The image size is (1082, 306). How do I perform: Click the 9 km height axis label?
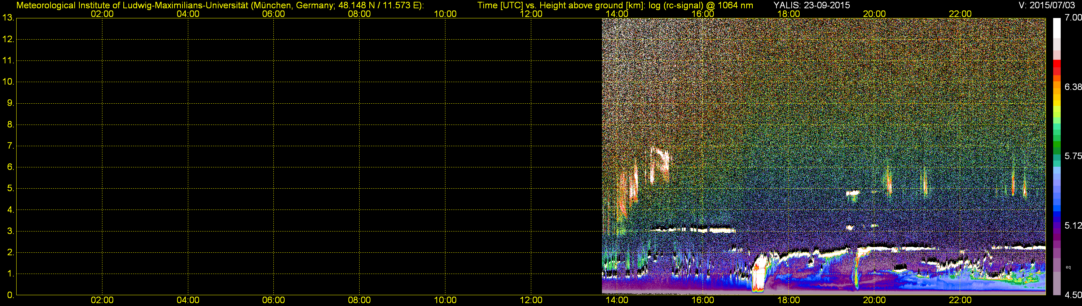(10, 103)
